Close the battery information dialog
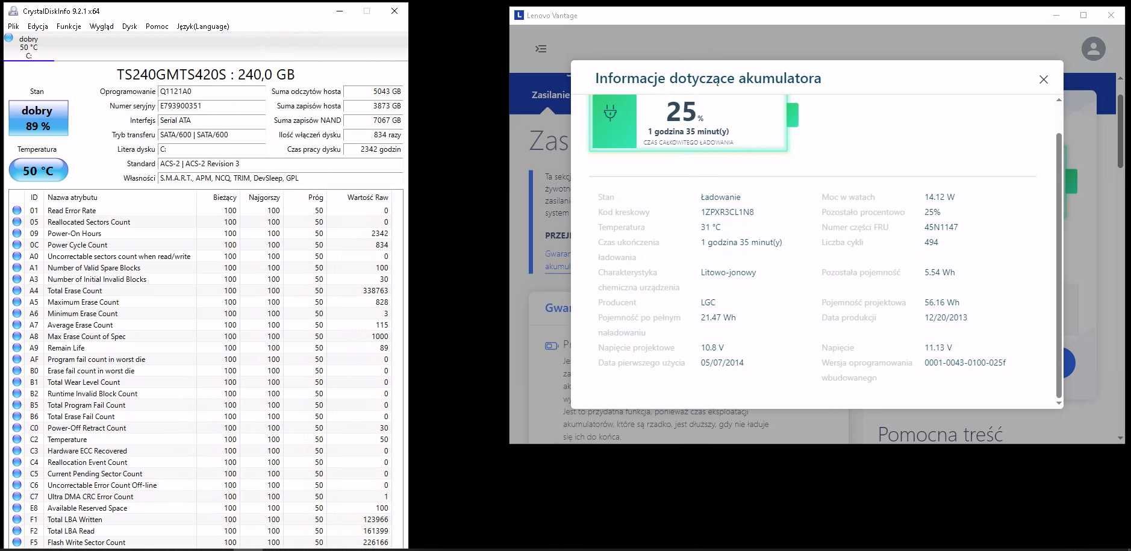Screen dimensions: 1131x551 (x=1044, y=79)
